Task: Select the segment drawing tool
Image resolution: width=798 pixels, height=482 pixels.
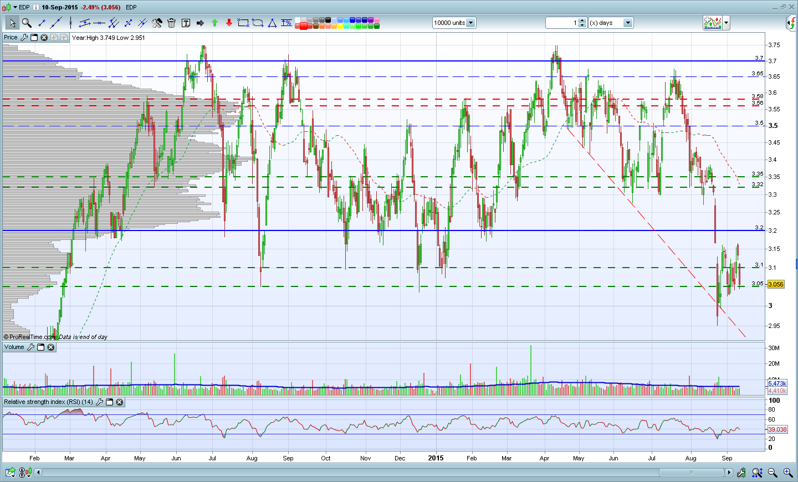Action: pos(42,23)
